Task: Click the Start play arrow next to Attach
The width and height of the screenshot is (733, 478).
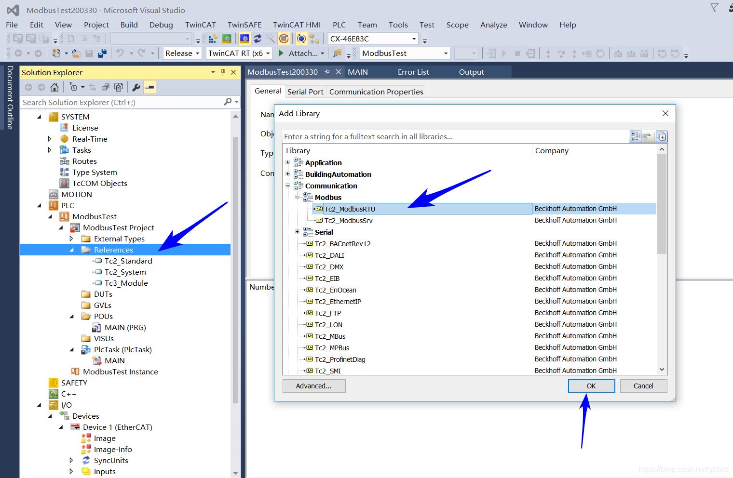Action: pos(282,53)
